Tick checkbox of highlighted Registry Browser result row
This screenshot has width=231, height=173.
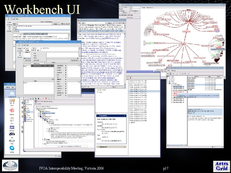point(78,31)
